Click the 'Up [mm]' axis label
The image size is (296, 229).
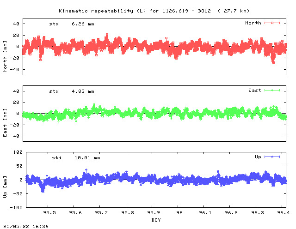pos(5,187)
